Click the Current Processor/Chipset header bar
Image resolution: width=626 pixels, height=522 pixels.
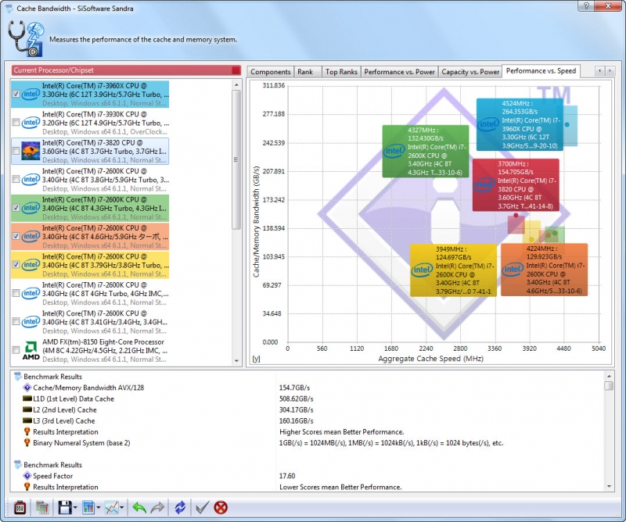point(126,70)
